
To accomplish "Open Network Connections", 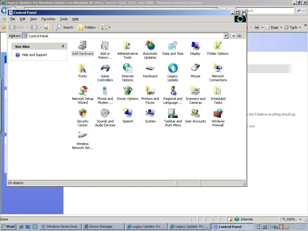I will coord(218,72).
